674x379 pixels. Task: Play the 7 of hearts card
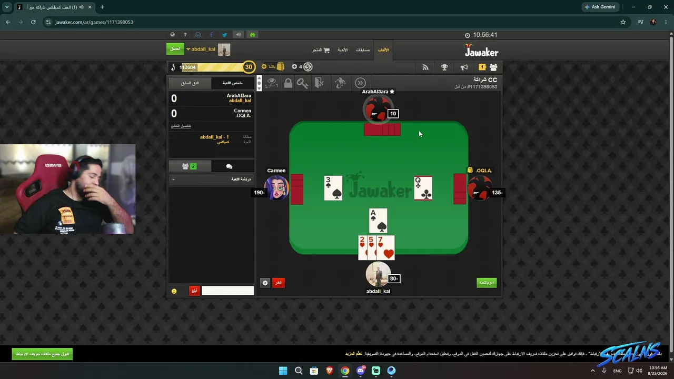coord(386,247)
